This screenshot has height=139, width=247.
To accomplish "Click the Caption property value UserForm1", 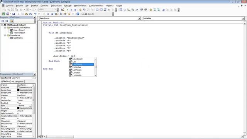I will (x=25, y=95).
